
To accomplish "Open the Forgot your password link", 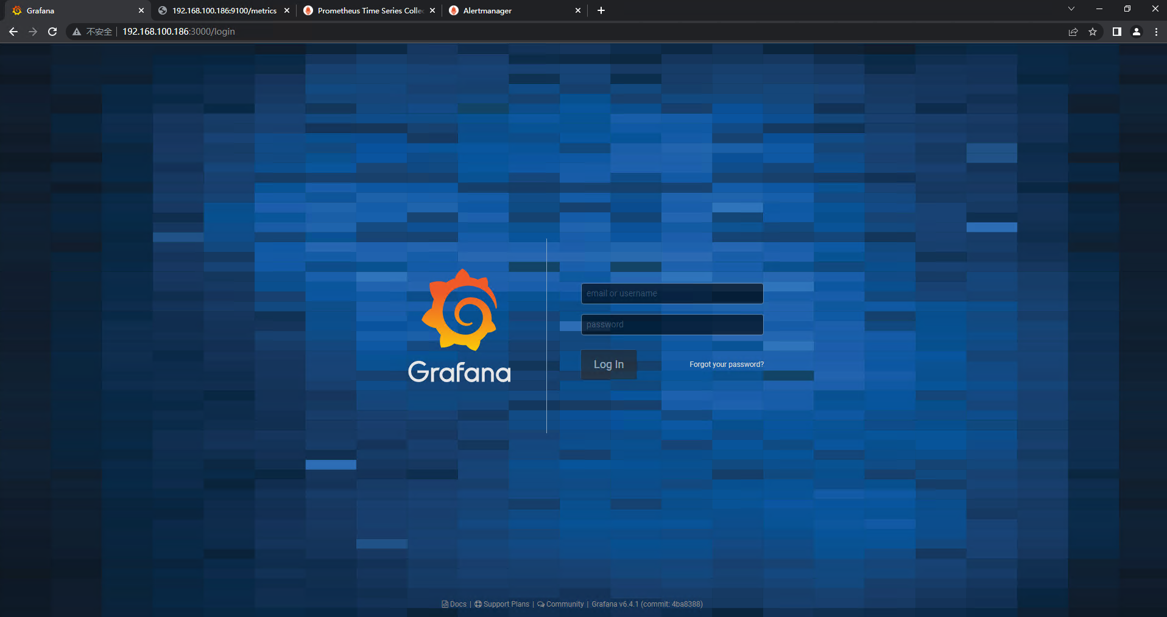I will pos(727,364).
